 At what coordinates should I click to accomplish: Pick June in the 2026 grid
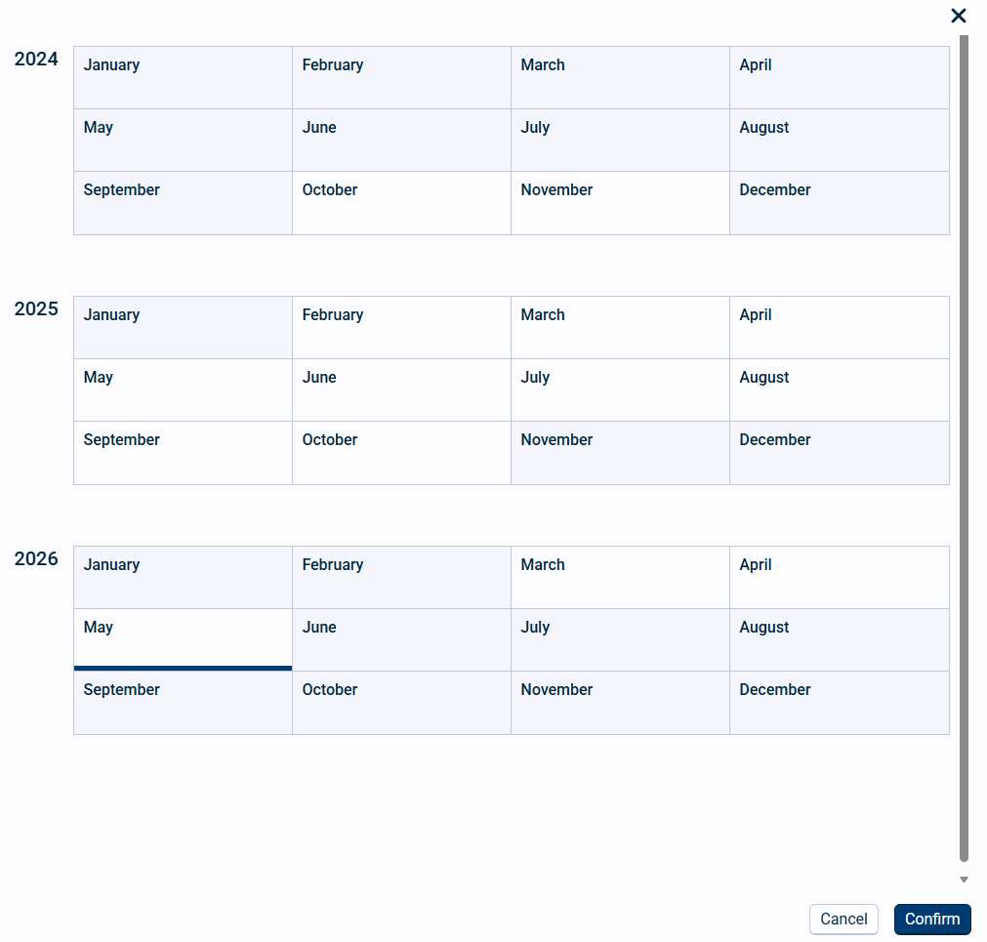click(401, 640)
